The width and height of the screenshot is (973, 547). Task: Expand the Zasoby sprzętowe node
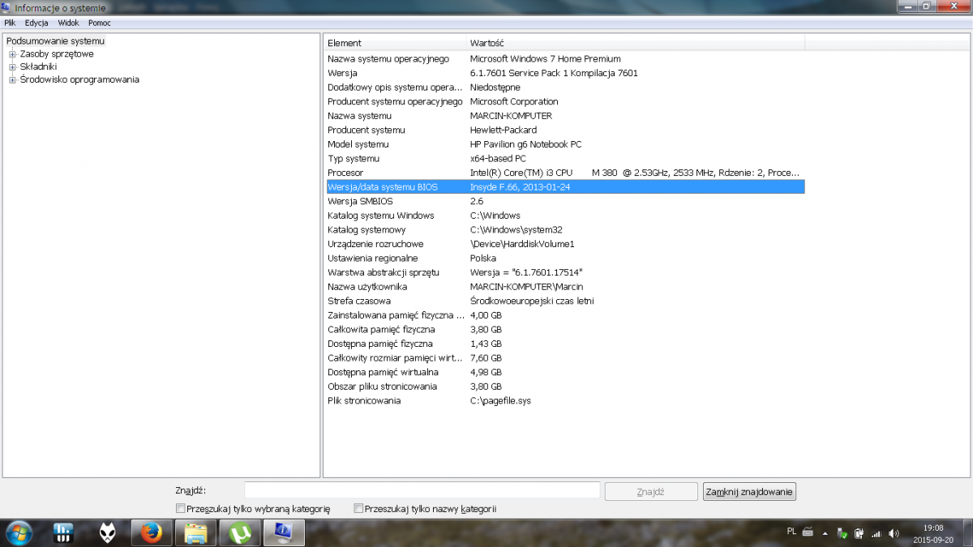12,54
